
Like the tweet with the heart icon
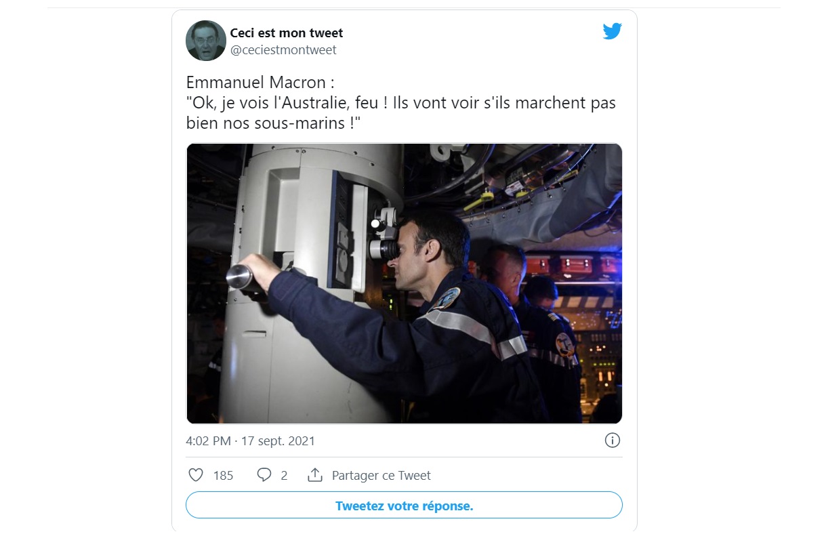click(x=196, y=475)
